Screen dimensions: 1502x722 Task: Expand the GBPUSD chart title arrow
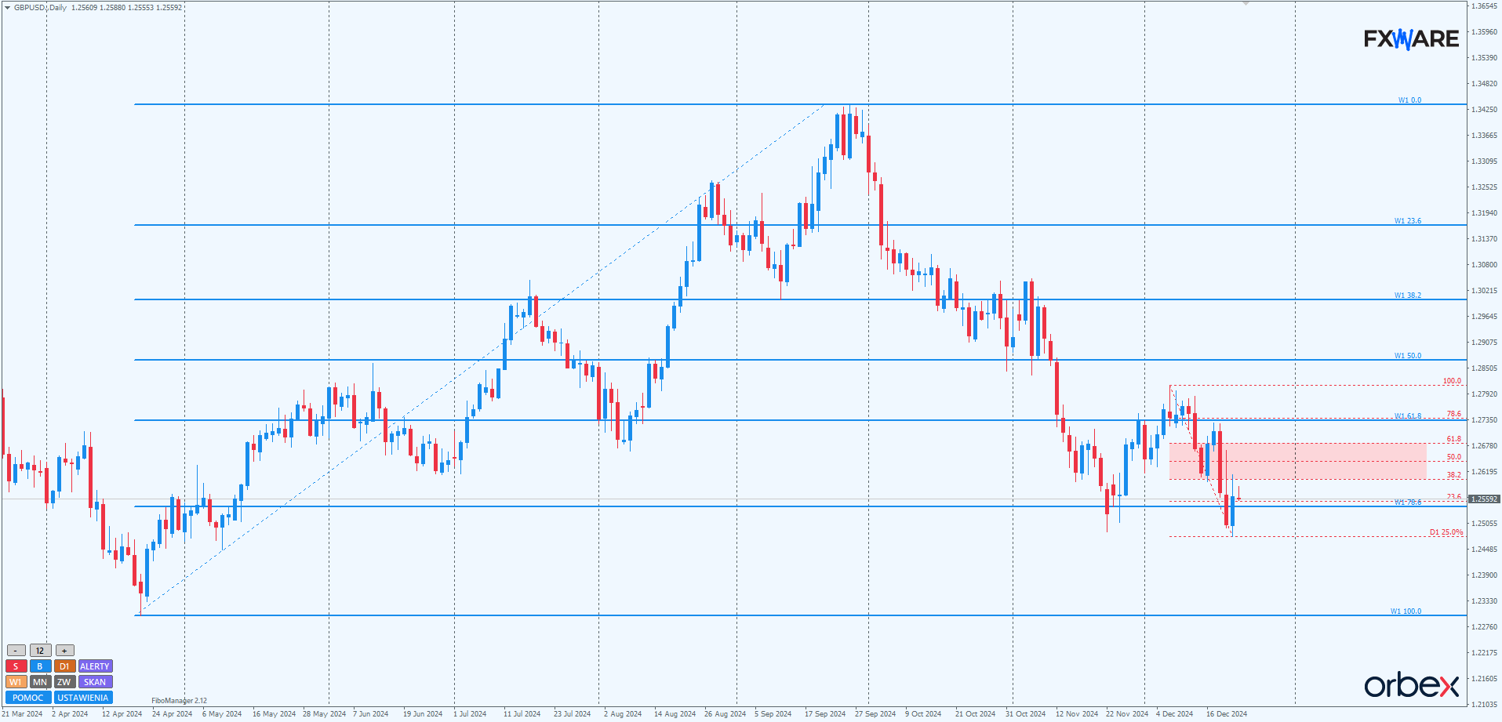pos(7,7)
